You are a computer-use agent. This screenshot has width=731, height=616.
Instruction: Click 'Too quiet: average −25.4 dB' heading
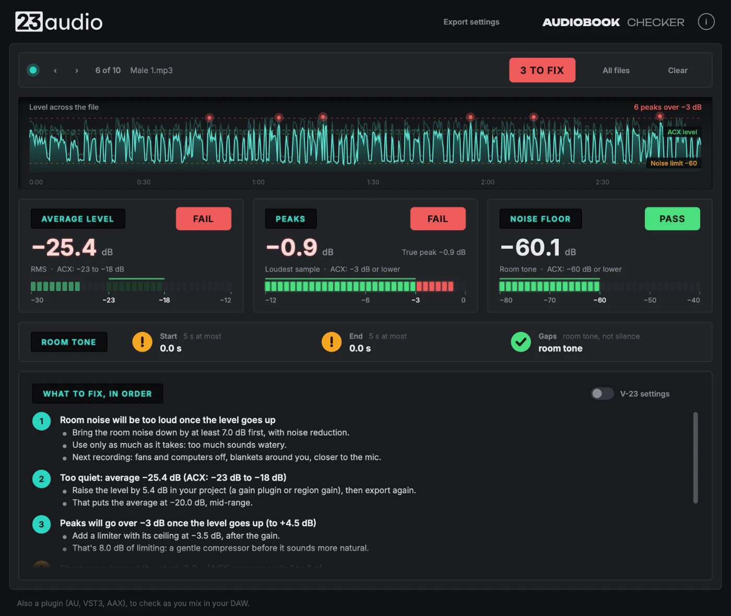coord(173,478)
